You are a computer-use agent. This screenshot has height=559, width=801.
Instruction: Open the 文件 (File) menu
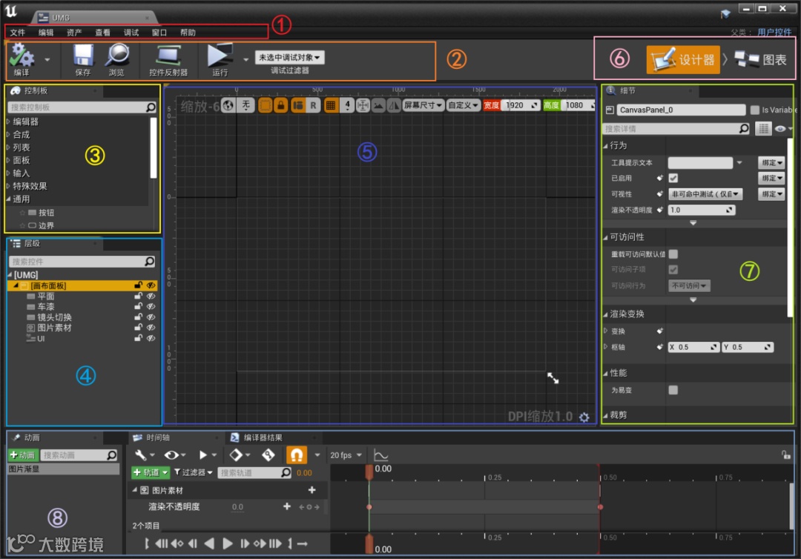[18, 33]
